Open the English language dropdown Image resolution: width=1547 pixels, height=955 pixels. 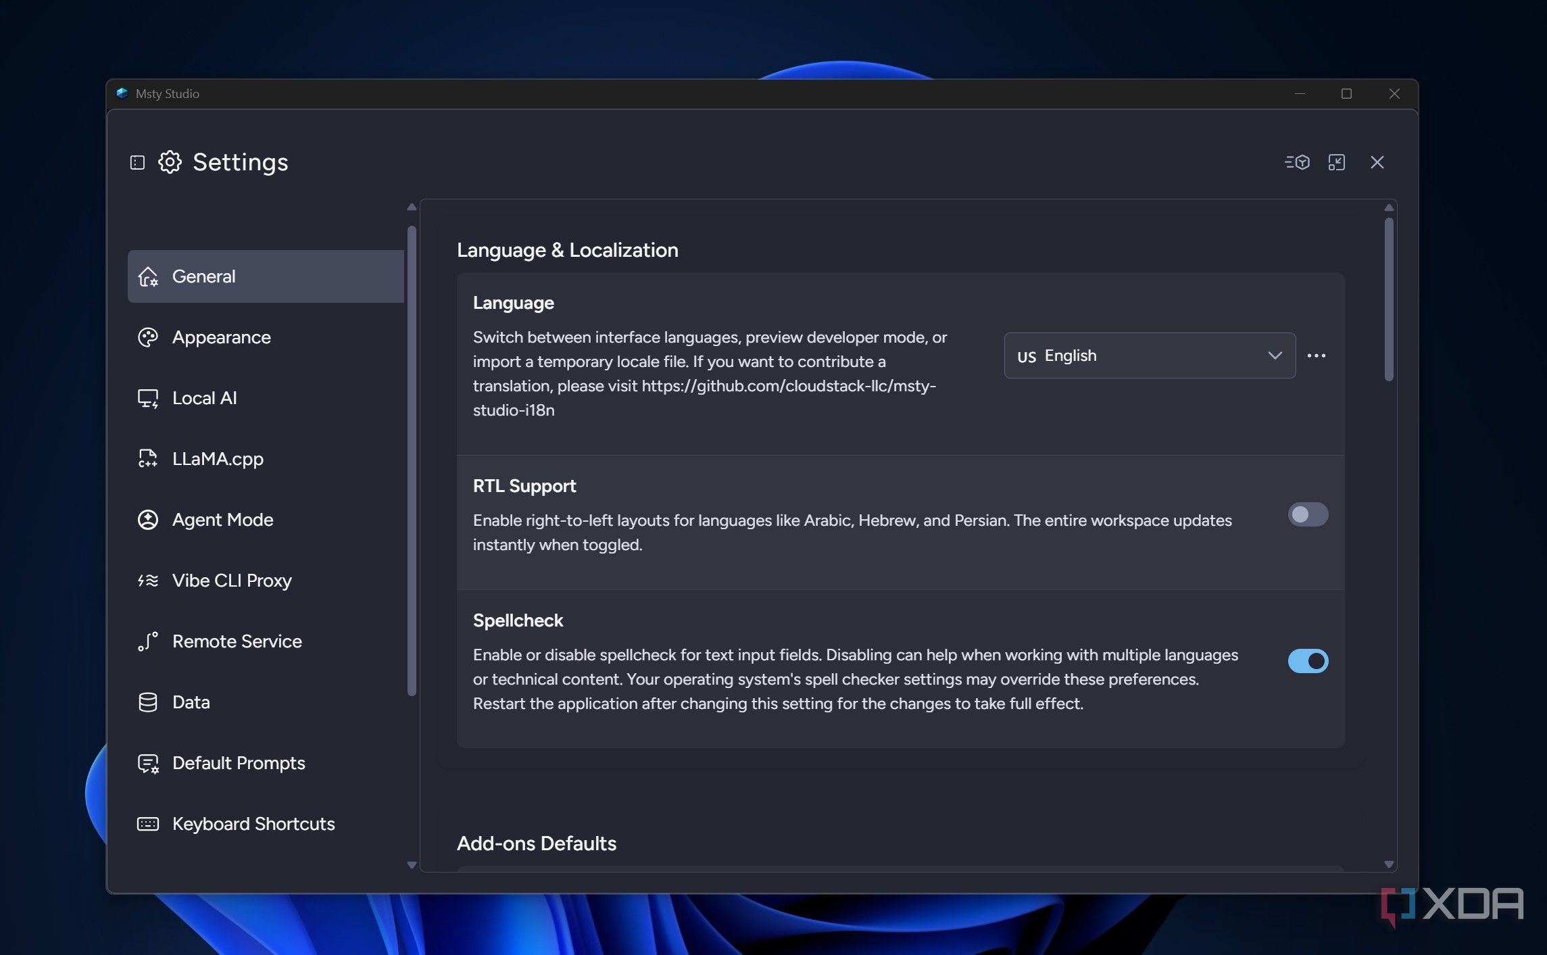pyautogui.click(x=1150, y=356)
